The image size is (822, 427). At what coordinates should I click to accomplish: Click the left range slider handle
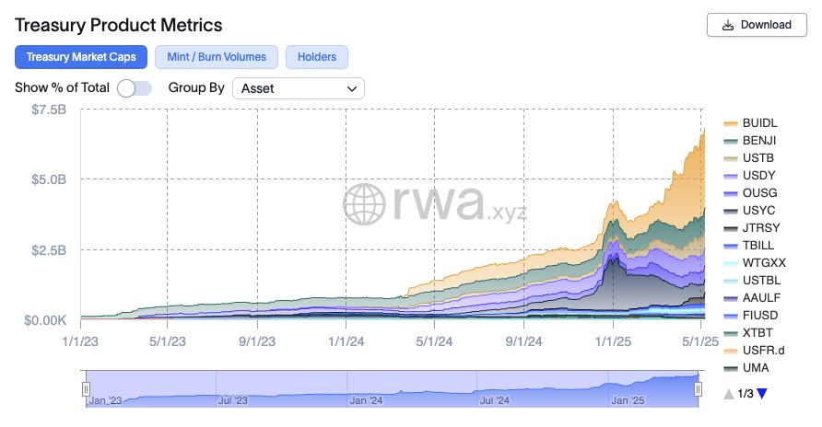point(86,388)
